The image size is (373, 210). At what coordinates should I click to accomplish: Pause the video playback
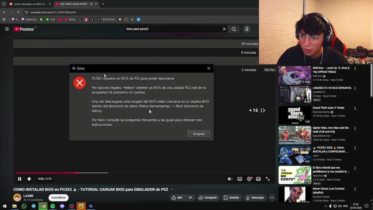[x=20, y=179]
